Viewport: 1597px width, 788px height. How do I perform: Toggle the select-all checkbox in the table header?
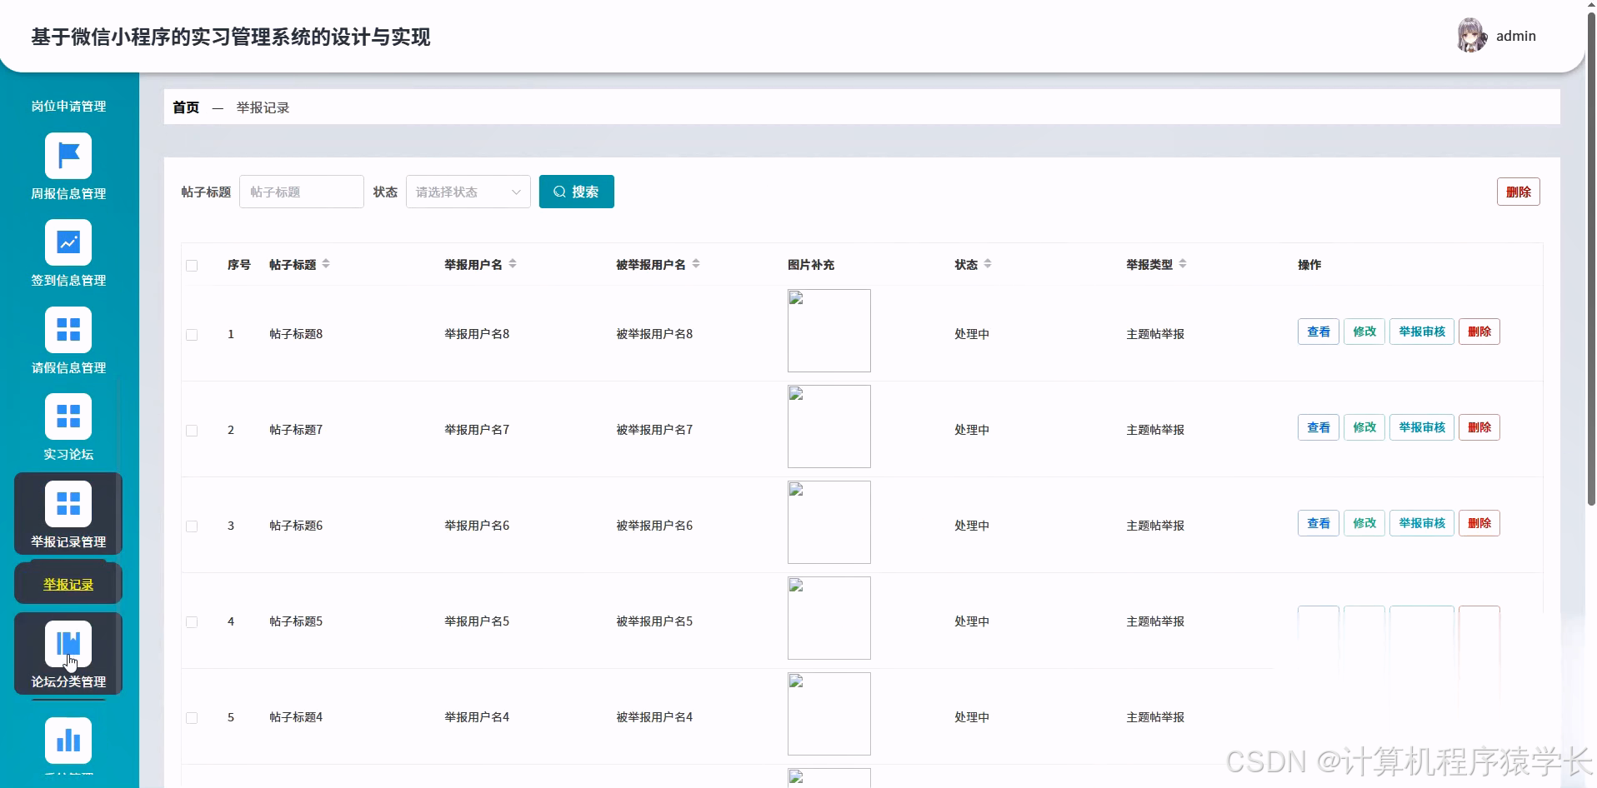192,265
